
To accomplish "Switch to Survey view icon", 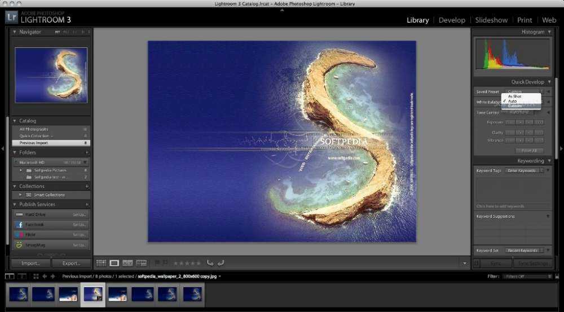I will 142,263.
